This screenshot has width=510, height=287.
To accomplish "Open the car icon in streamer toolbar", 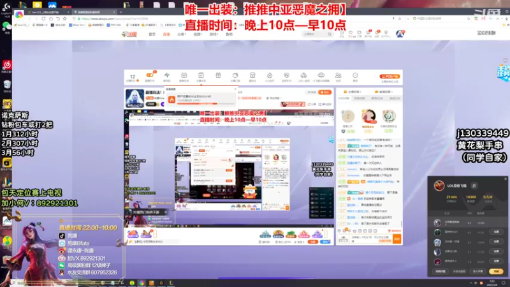I will pos(303,75).
